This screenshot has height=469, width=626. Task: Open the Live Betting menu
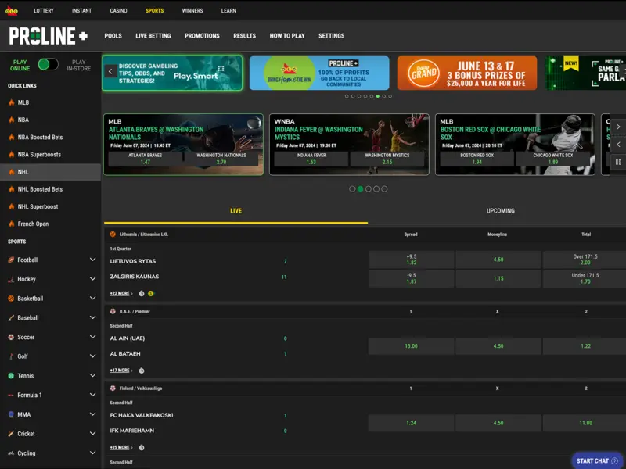point(153,36)
